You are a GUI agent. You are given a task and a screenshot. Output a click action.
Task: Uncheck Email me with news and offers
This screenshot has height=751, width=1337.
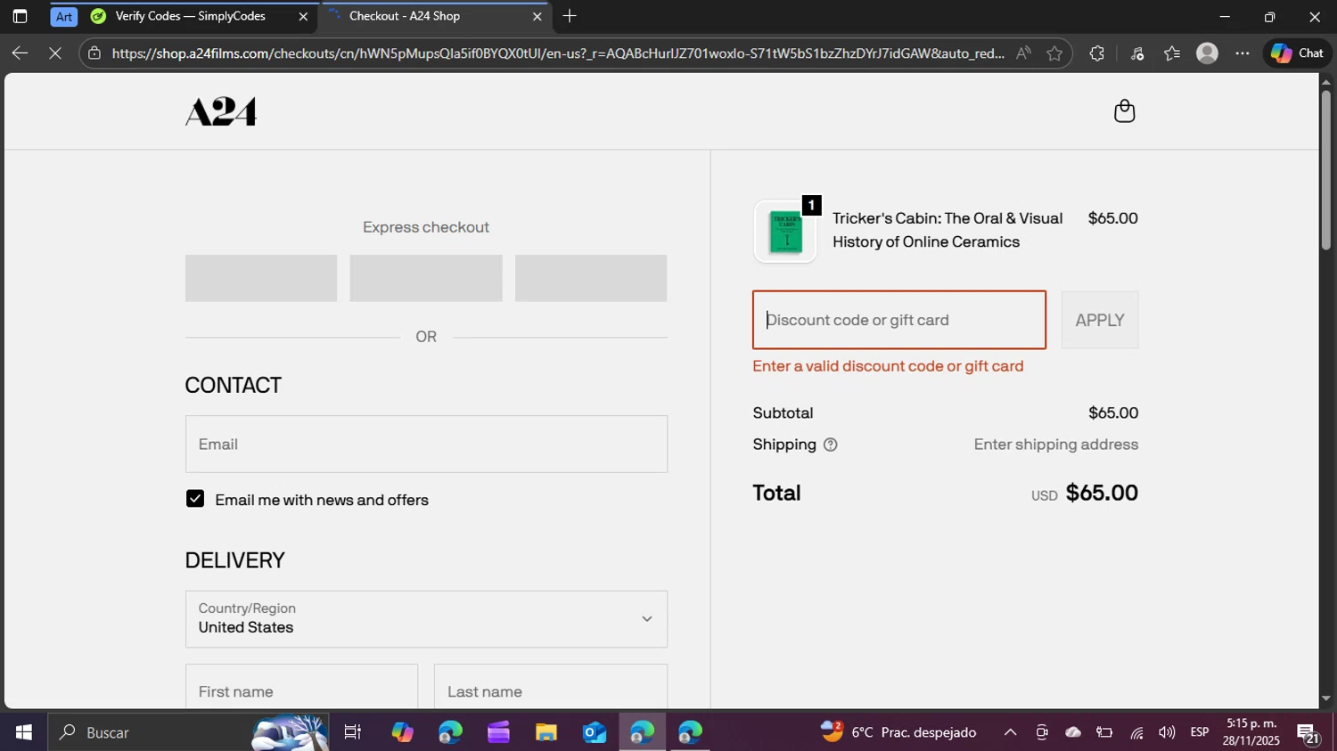click(195, 499)
